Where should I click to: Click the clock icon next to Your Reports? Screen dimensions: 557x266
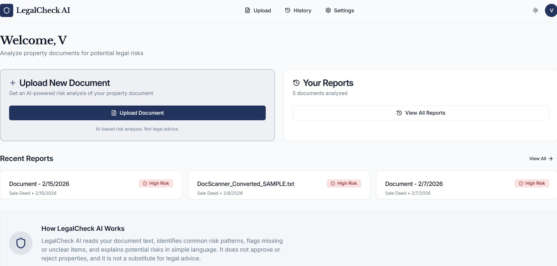point(296,83)
